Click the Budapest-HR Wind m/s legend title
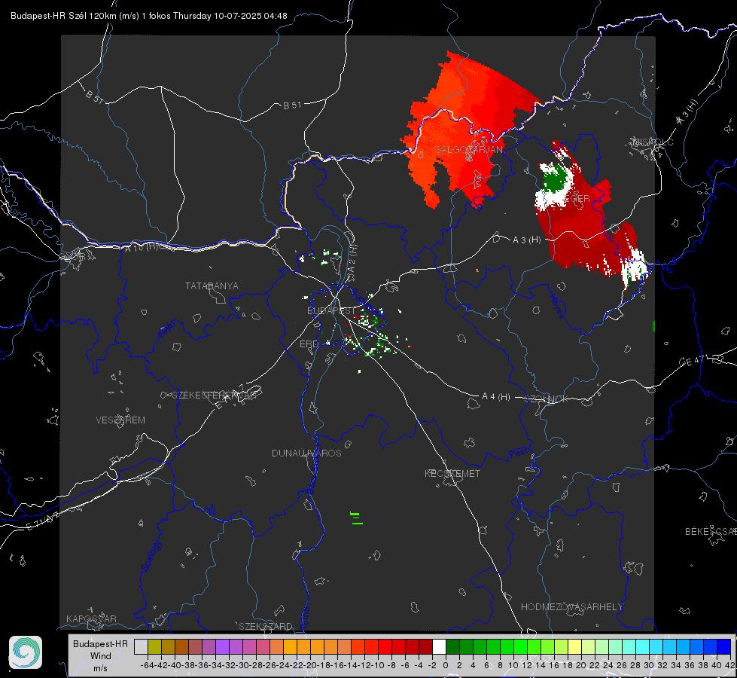This screenshot has width=737, height=678. pyautogui.click(x=100, y=656)
